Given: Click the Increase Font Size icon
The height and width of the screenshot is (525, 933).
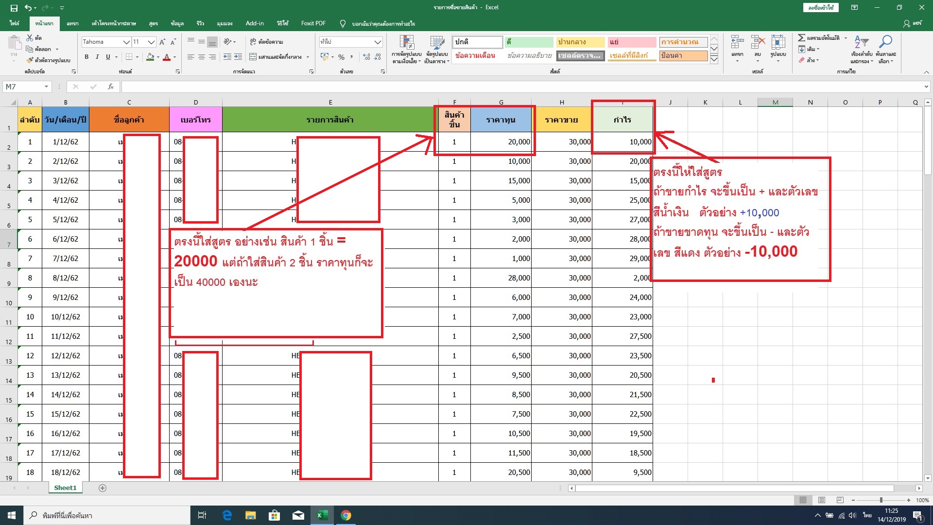Looking at the screenshot, I should 162,42.
